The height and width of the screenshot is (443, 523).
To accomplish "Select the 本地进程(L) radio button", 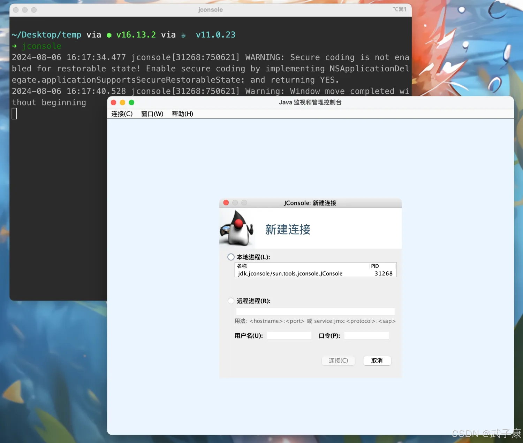I will click(x=231, y=257).
